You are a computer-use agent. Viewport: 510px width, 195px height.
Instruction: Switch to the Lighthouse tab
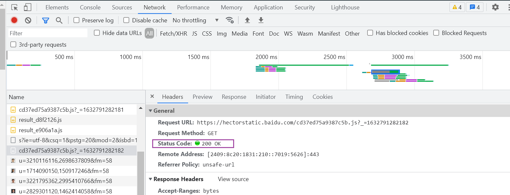(x=345, y=7)
